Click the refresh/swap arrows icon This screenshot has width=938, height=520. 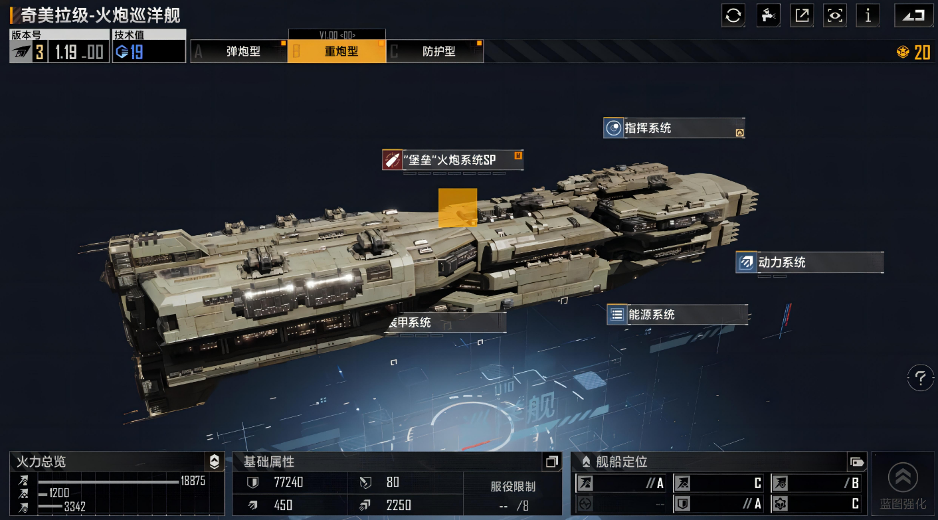click(x=733, y=15)
